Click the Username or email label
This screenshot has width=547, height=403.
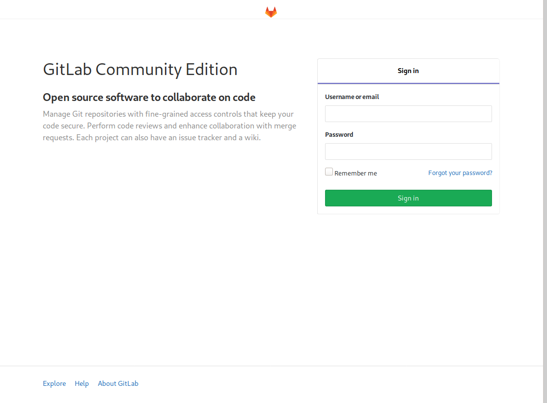pos(352,97)
